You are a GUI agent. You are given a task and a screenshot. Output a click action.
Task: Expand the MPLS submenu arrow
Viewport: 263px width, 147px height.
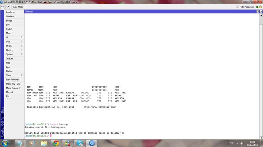click(x=22, y=46)
